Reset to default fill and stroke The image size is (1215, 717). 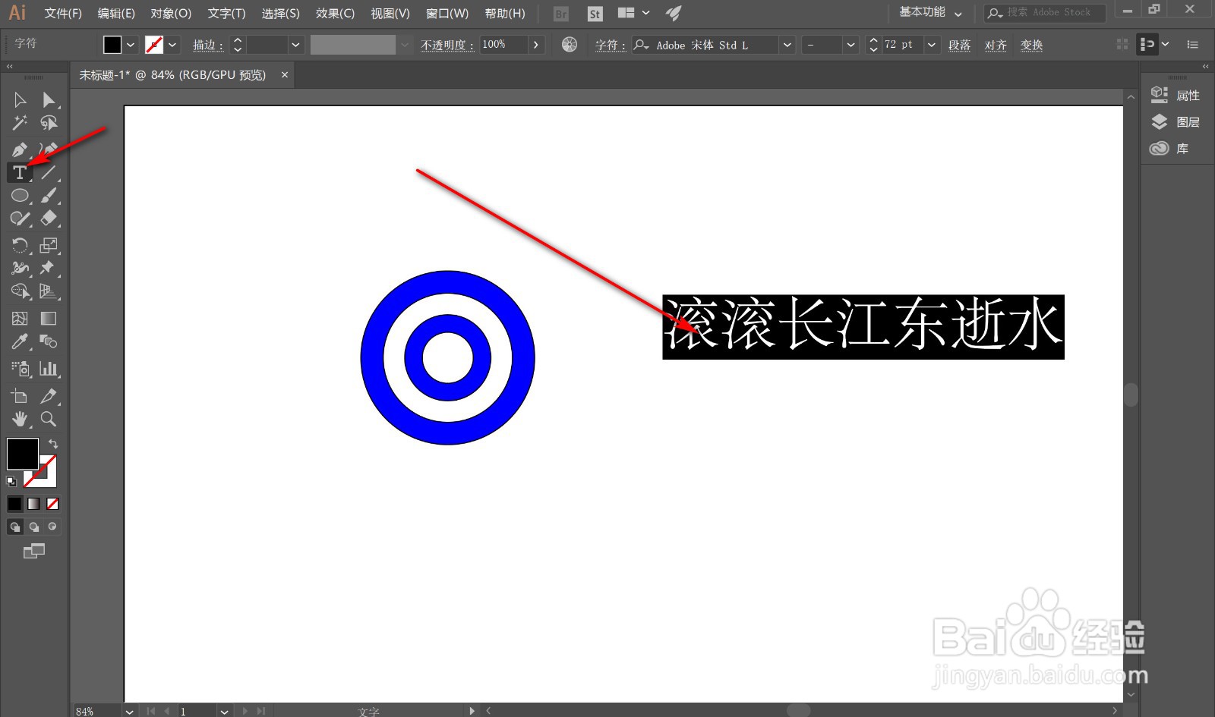[11, 481]
